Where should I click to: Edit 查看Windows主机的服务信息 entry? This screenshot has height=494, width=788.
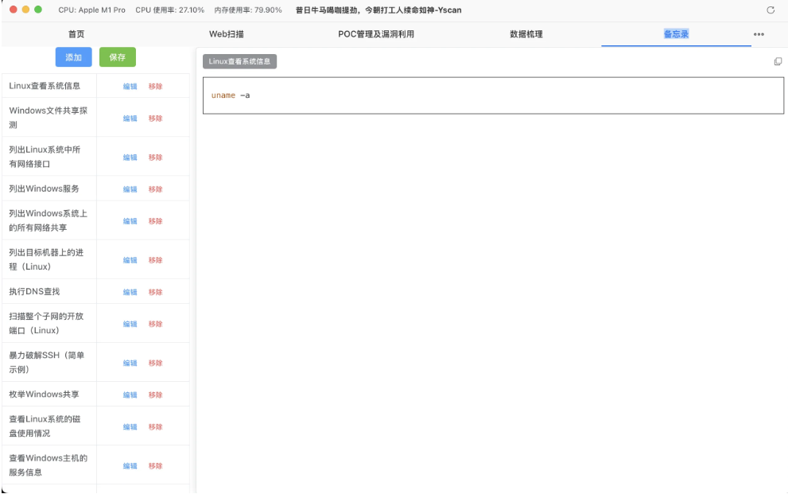click(130, 466)
